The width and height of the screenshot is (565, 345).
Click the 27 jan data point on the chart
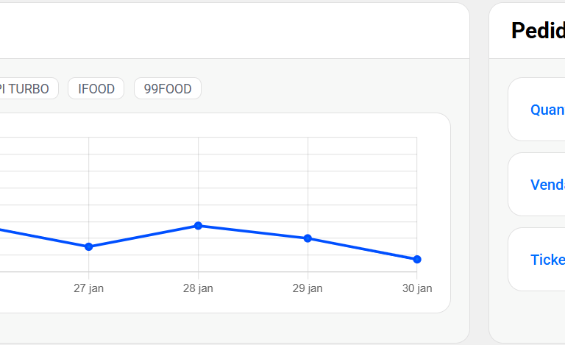[88, 246]
